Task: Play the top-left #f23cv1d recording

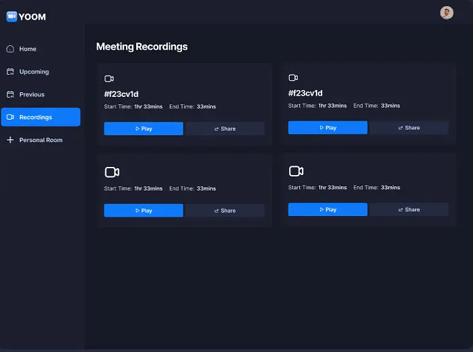Action: 144,129
